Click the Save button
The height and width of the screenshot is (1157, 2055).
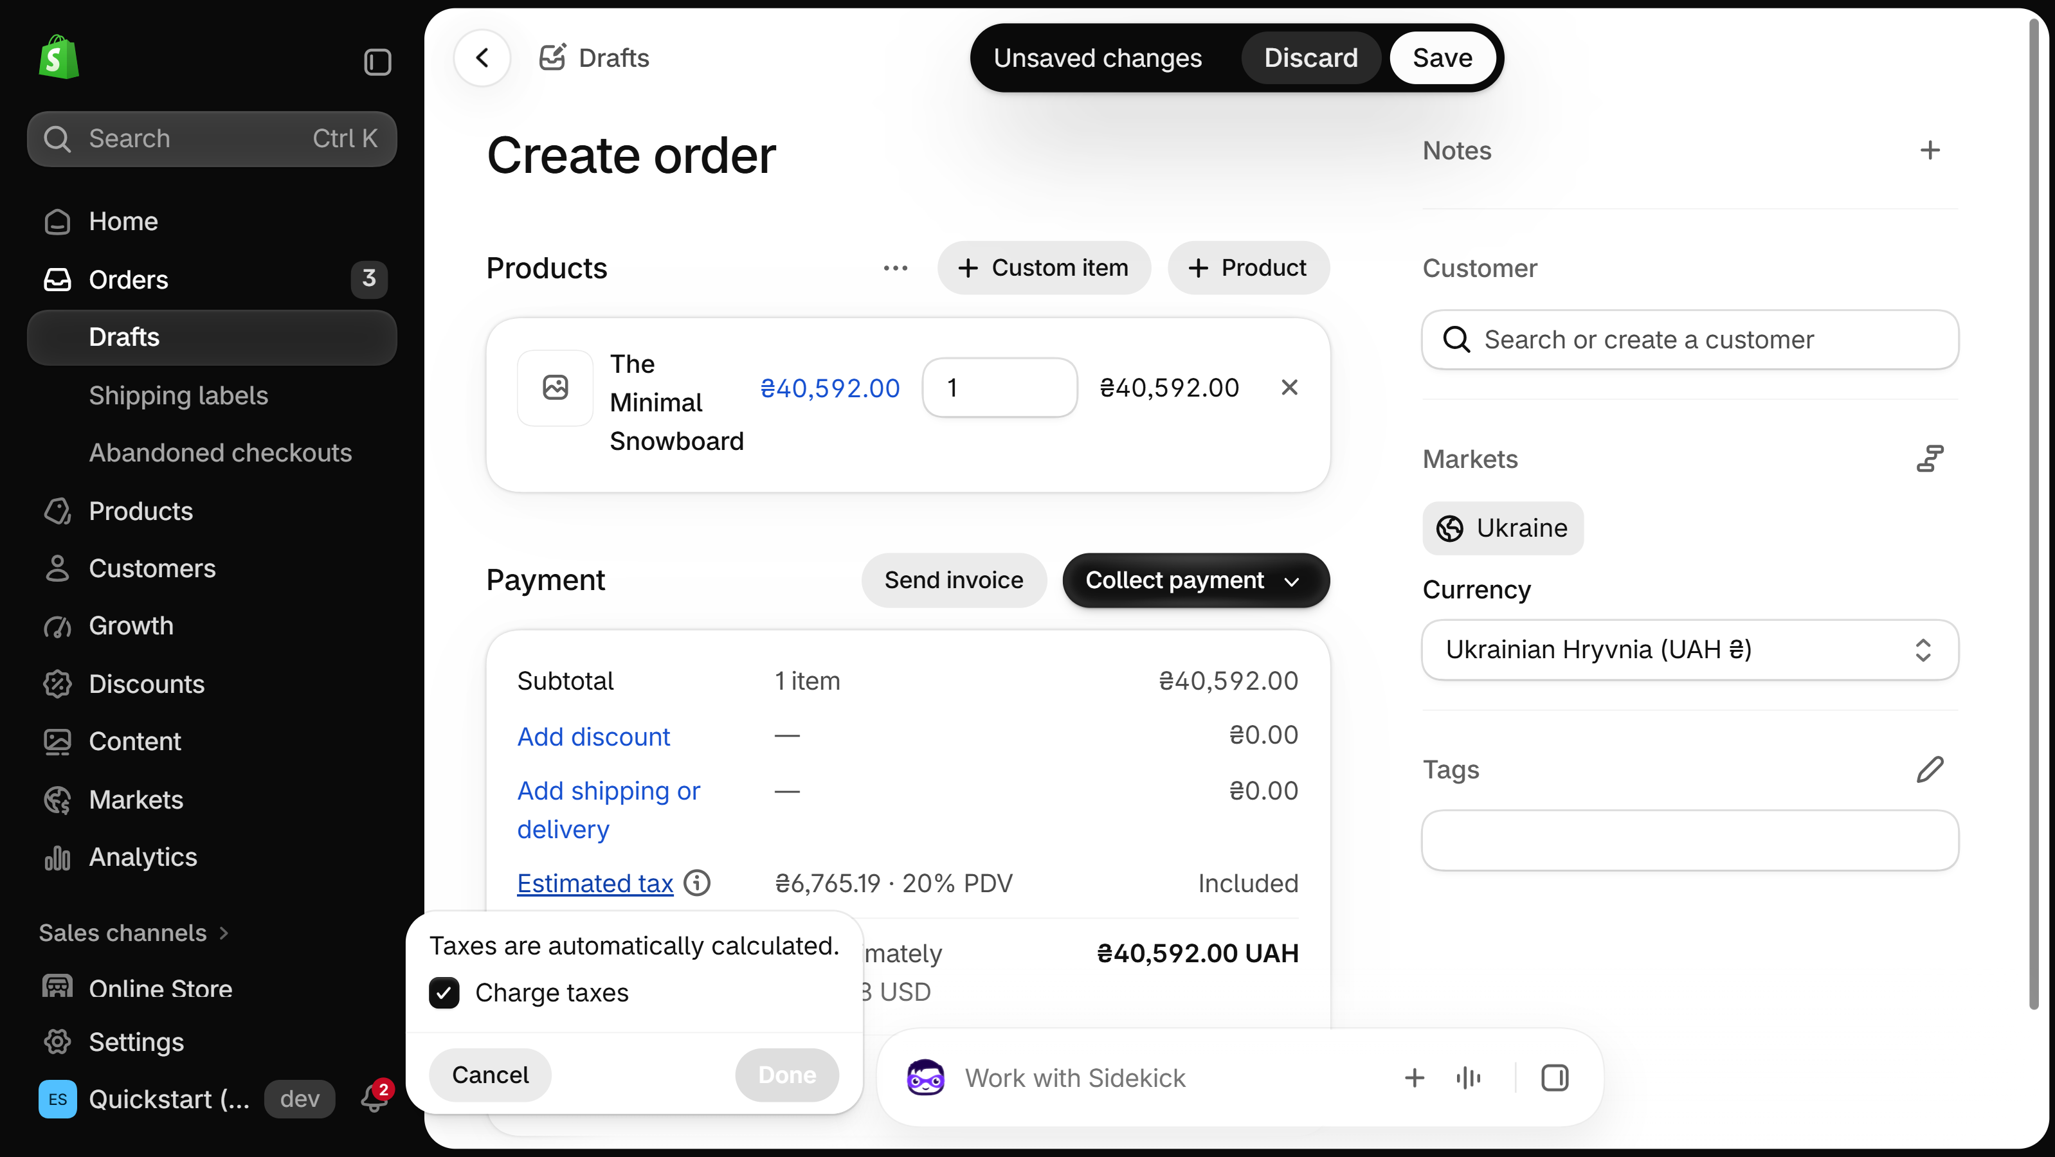point(1442,57)
